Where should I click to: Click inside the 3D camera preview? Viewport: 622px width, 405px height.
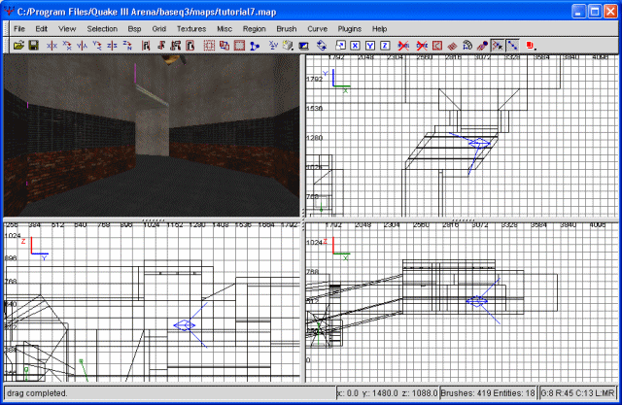pyautogui.click(x=152, y=136)
